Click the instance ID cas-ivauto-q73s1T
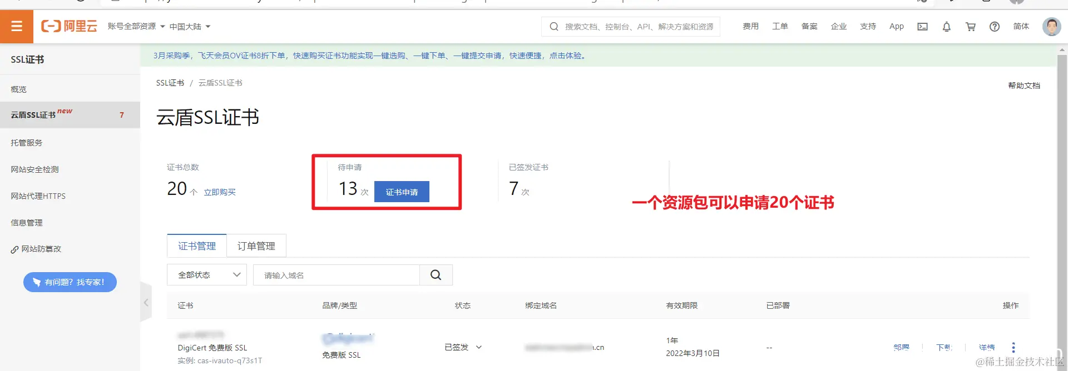1068x371 pixels. [229, 360]
